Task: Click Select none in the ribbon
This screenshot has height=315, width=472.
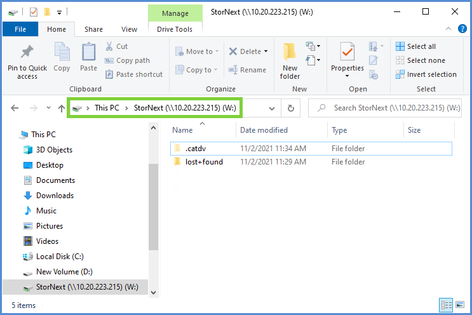Action: [x=420, y=60]
